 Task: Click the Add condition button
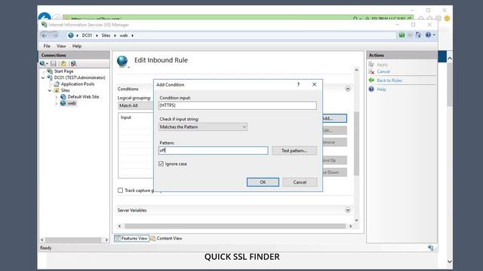point(334,118)
